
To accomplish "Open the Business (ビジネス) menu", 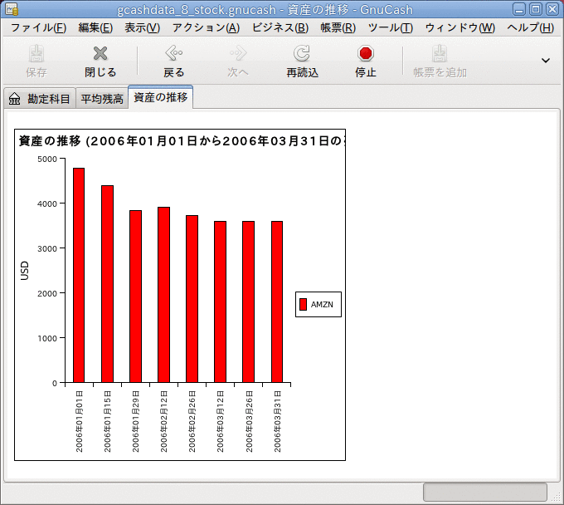I will (280, 27).
